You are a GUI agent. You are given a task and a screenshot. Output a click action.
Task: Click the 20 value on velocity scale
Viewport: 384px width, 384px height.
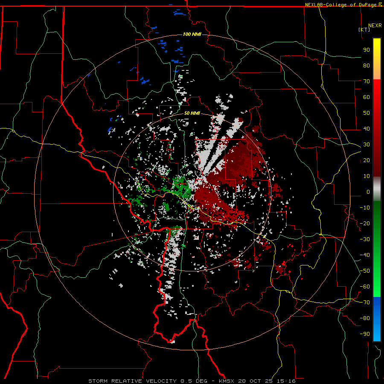coord(367,160)
